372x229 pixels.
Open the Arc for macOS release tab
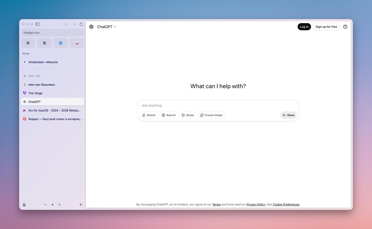[x=52, y=110]
